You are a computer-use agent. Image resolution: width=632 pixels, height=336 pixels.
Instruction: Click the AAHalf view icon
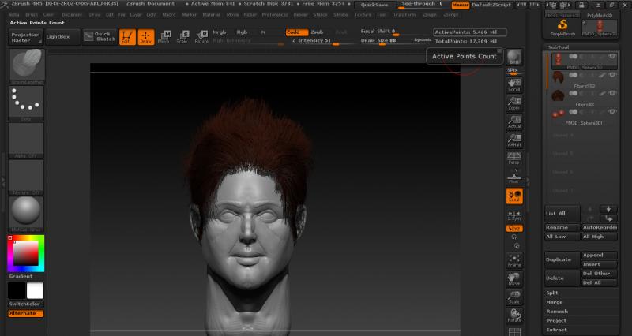coord(514,139)
